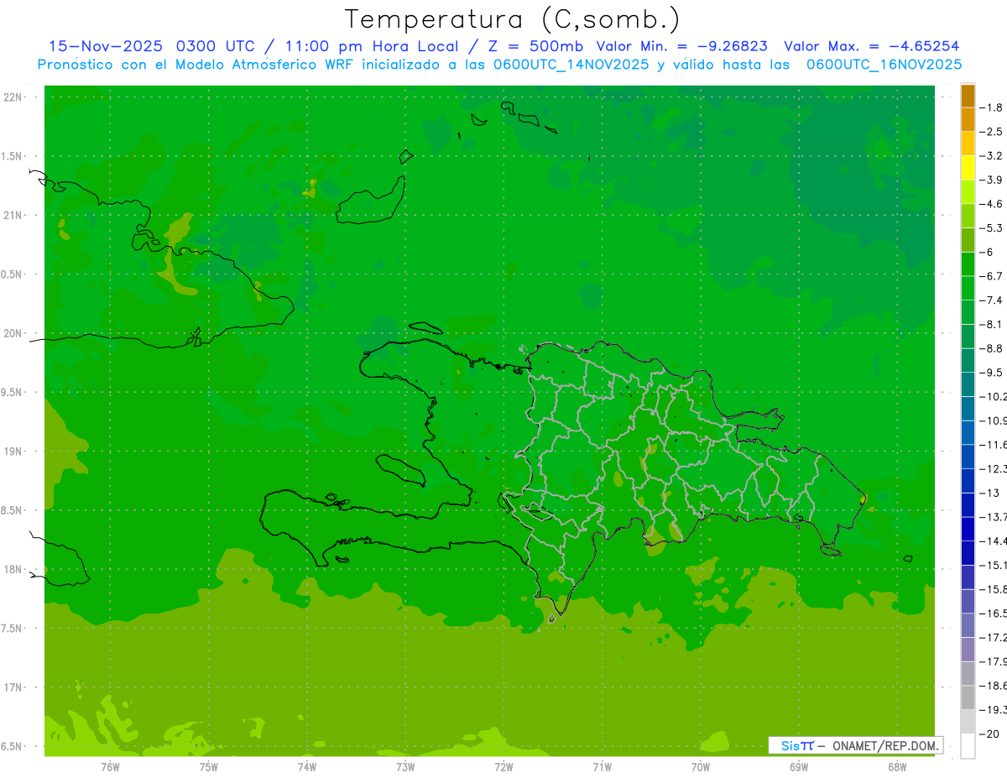Click the '-8.8' color scale label

[991, 348]
